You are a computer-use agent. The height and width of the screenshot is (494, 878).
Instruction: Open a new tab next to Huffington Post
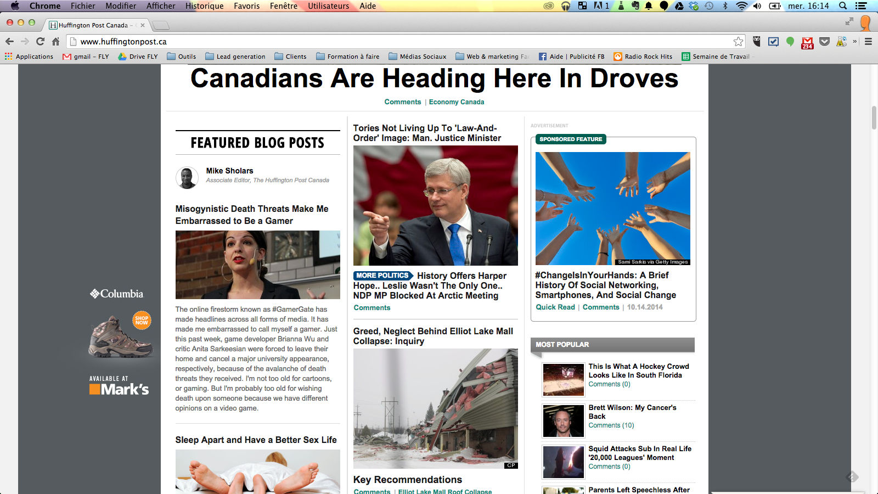pyautogui.click(x=160, y=25)
